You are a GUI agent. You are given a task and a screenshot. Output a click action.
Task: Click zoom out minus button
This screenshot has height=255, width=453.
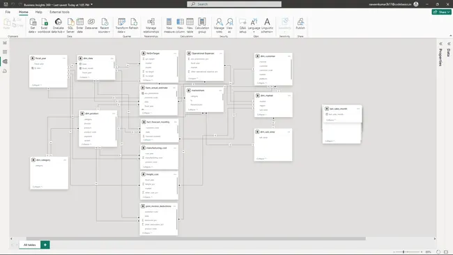pos(394,252)
